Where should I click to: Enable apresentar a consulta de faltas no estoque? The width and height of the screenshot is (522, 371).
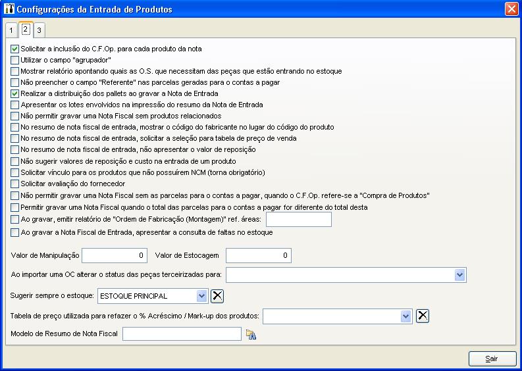coord(14,233)
